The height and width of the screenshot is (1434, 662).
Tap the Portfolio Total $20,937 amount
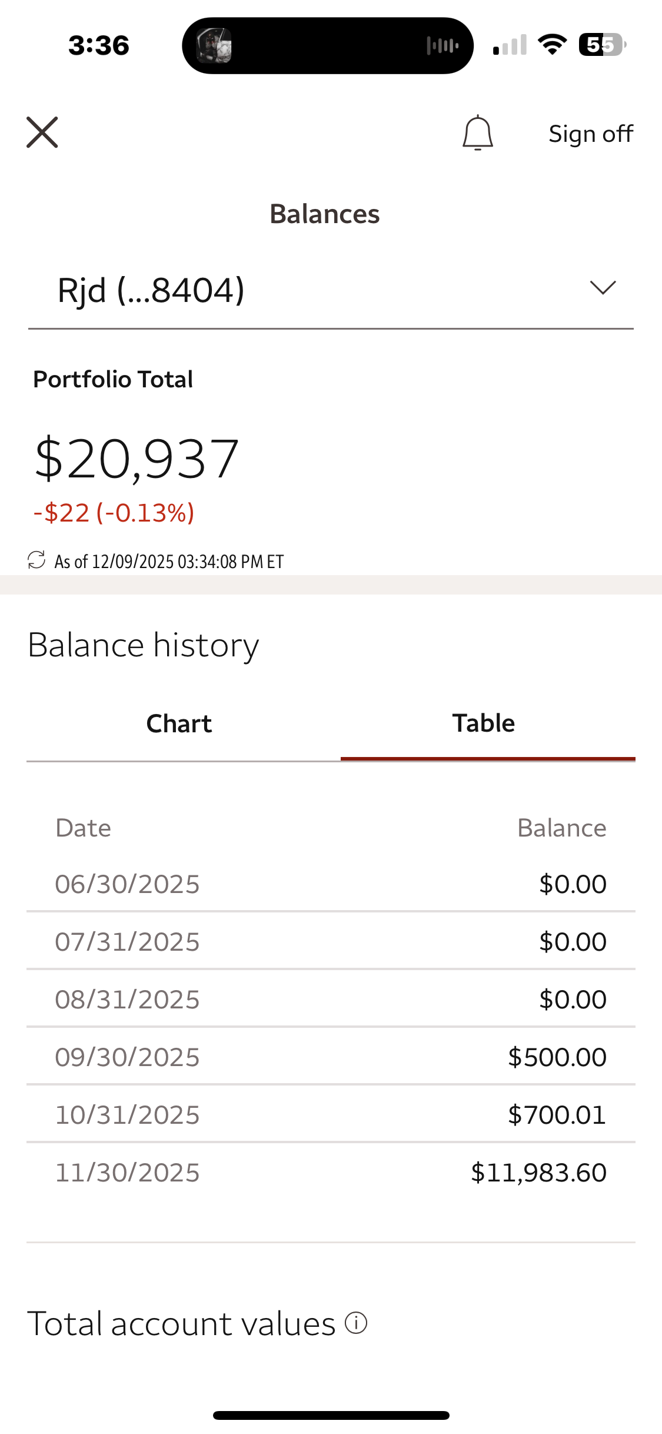click(x=137, y=459)
